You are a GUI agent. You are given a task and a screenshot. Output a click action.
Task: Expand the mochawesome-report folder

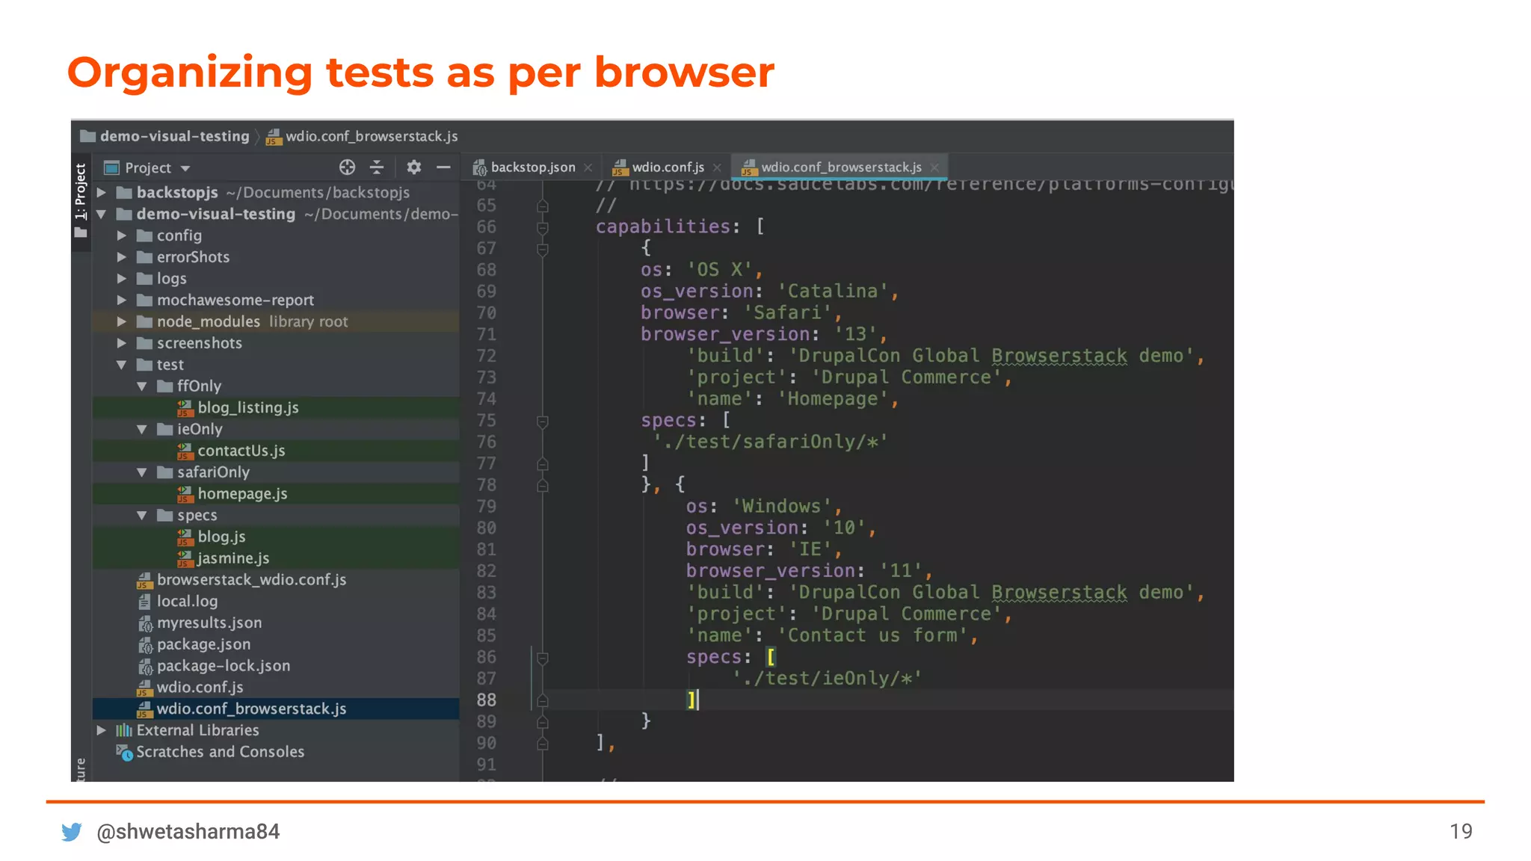tap(122, 300)
